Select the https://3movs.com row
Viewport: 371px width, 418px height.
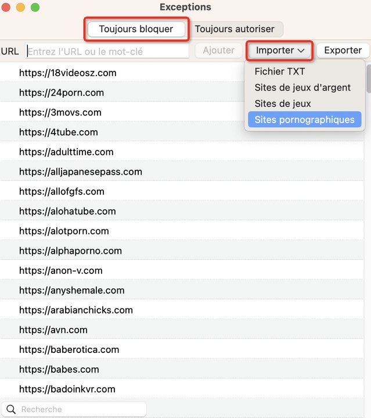tap(182, 112)
